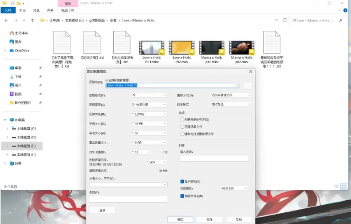Open the Videos quick access folder
This screenshot has width=351, height=224.
[x=15, y=94]
